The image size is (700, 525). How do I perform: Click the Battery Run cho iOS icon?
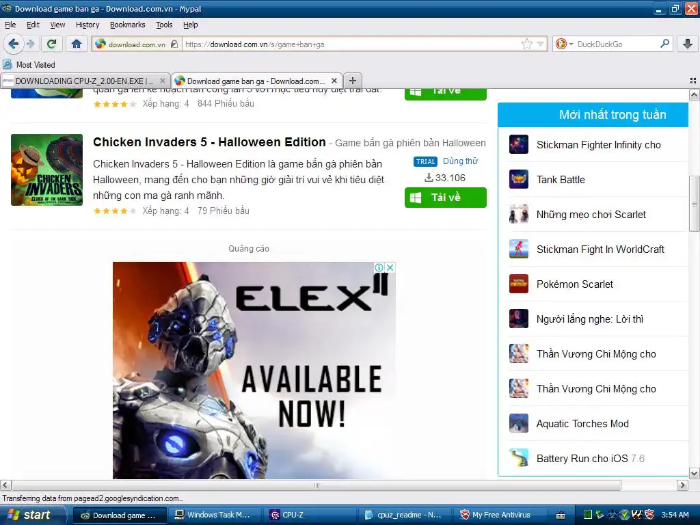519,458
